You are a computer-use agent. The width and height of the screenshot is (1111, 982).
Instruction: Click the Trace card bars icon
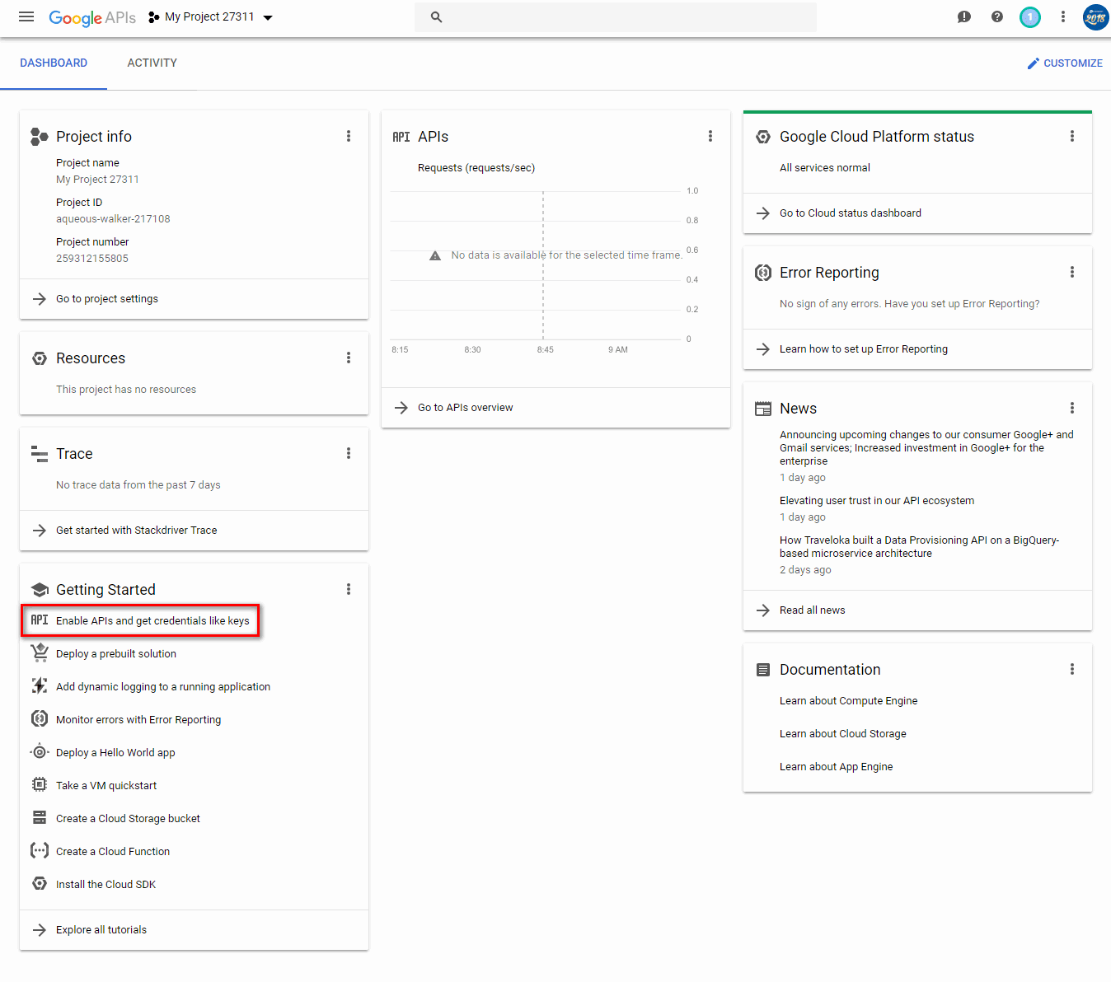pyautogui.click(x=39, y=453)
